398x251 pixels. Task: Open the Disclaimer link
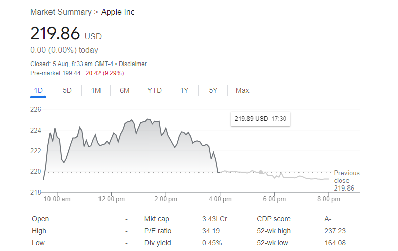tap(133, 64)
